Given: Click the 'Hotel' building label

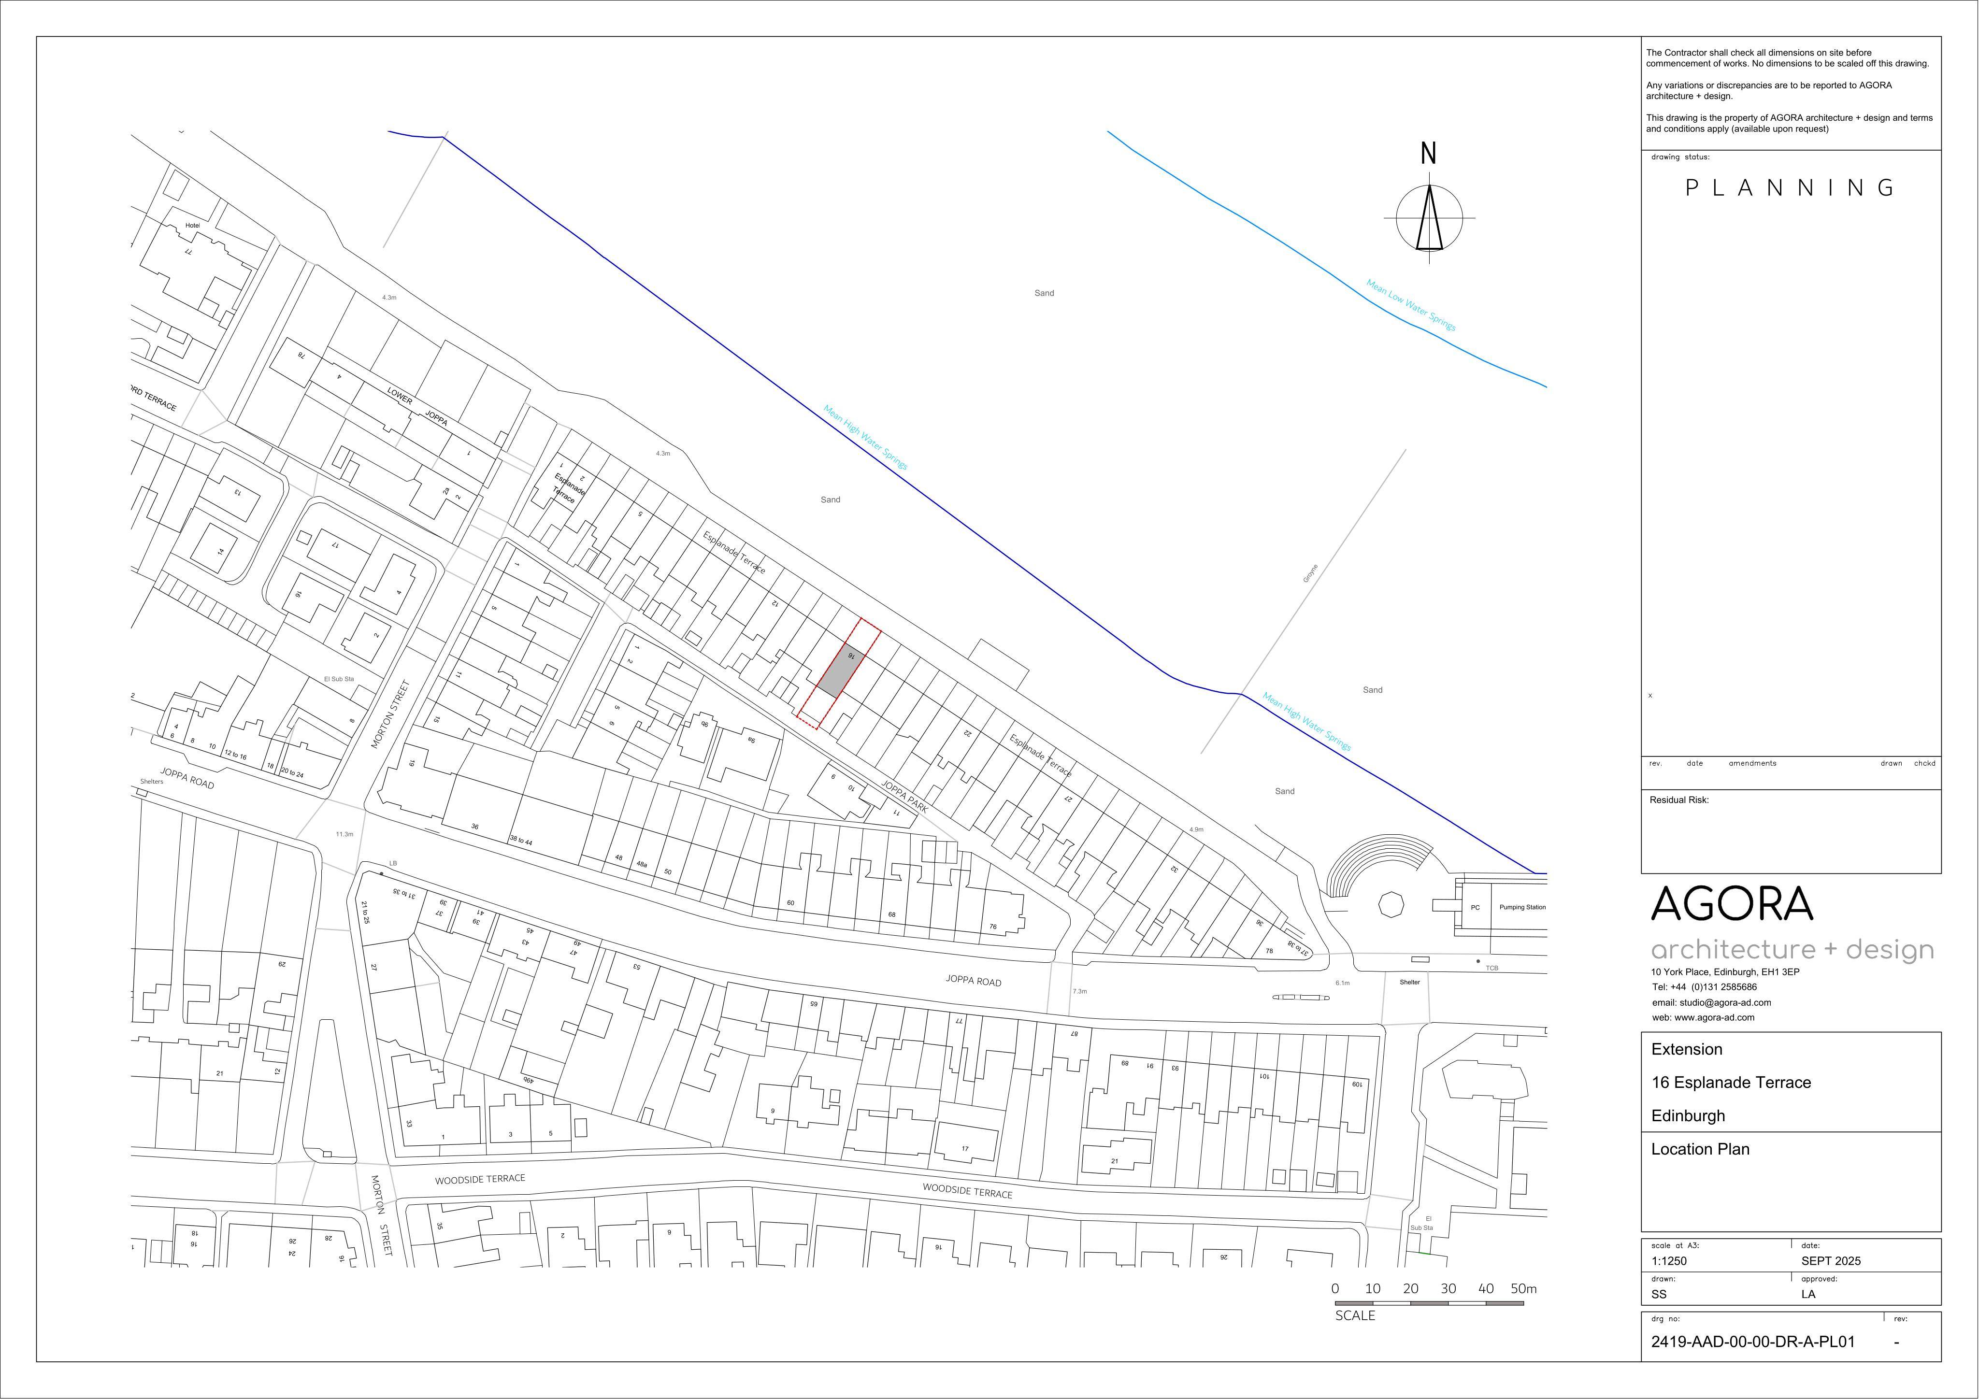Looking at the screenshot, I should pyautogui.click(x=192, y=226).
